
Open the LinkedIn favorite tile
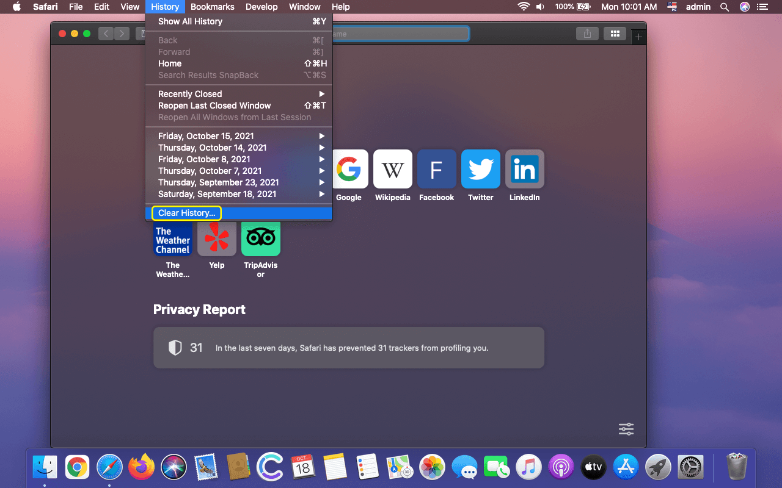[x=525, y=169]
